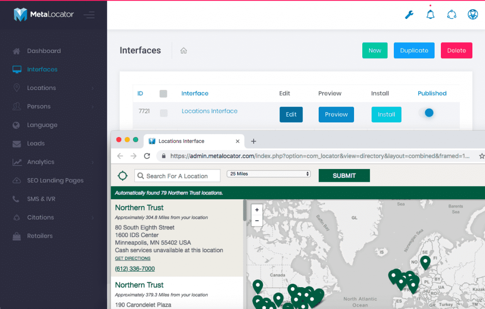The image size is (485, 309).
Task: Reload the browser page
Action: click(x=147, y=156)
